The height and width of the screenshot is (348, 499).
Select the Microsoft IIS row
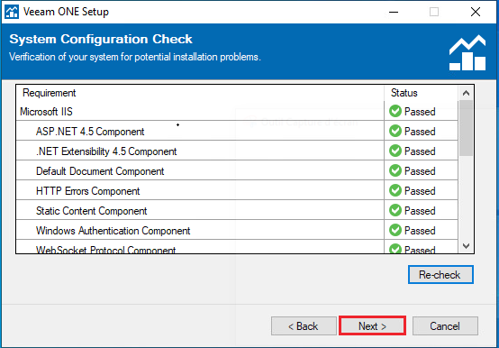point(237,111)
